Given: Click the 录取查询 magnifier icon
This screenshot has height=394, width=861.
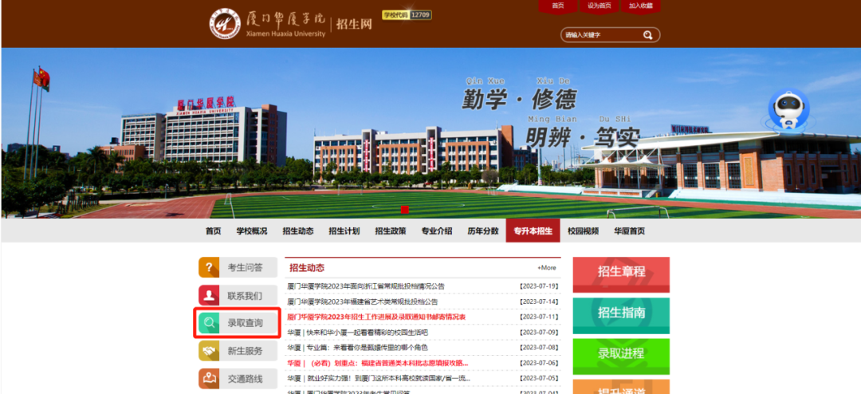Looking at the screenshot, I should [x=209, y=323].
